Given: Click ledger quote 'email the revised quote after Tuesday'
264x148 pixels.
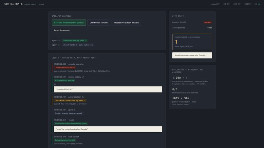Looking at the screenshot, I should (108, 129).
